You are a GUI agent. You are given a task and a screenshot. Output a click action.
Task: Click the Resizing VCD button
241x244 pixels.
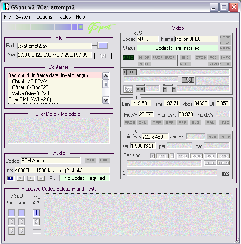[183, 156]
